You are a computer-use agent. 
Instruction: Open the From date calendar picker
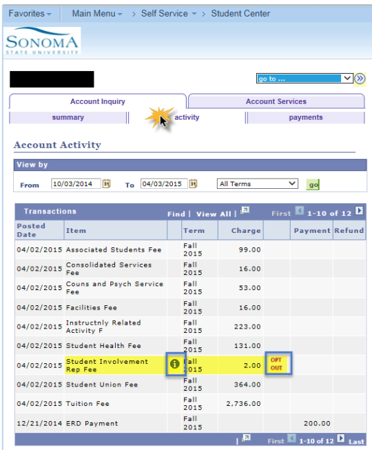tap(106, 184)
